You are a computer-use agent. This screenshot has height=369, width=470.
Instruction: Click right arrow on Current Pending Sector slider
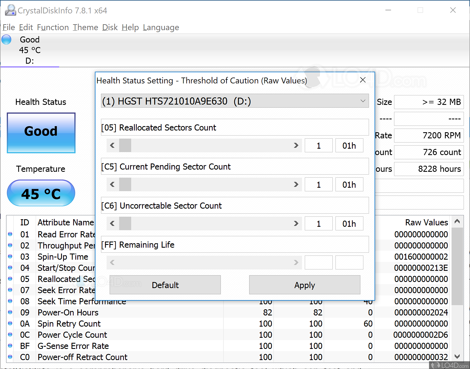tap(296, 184)
